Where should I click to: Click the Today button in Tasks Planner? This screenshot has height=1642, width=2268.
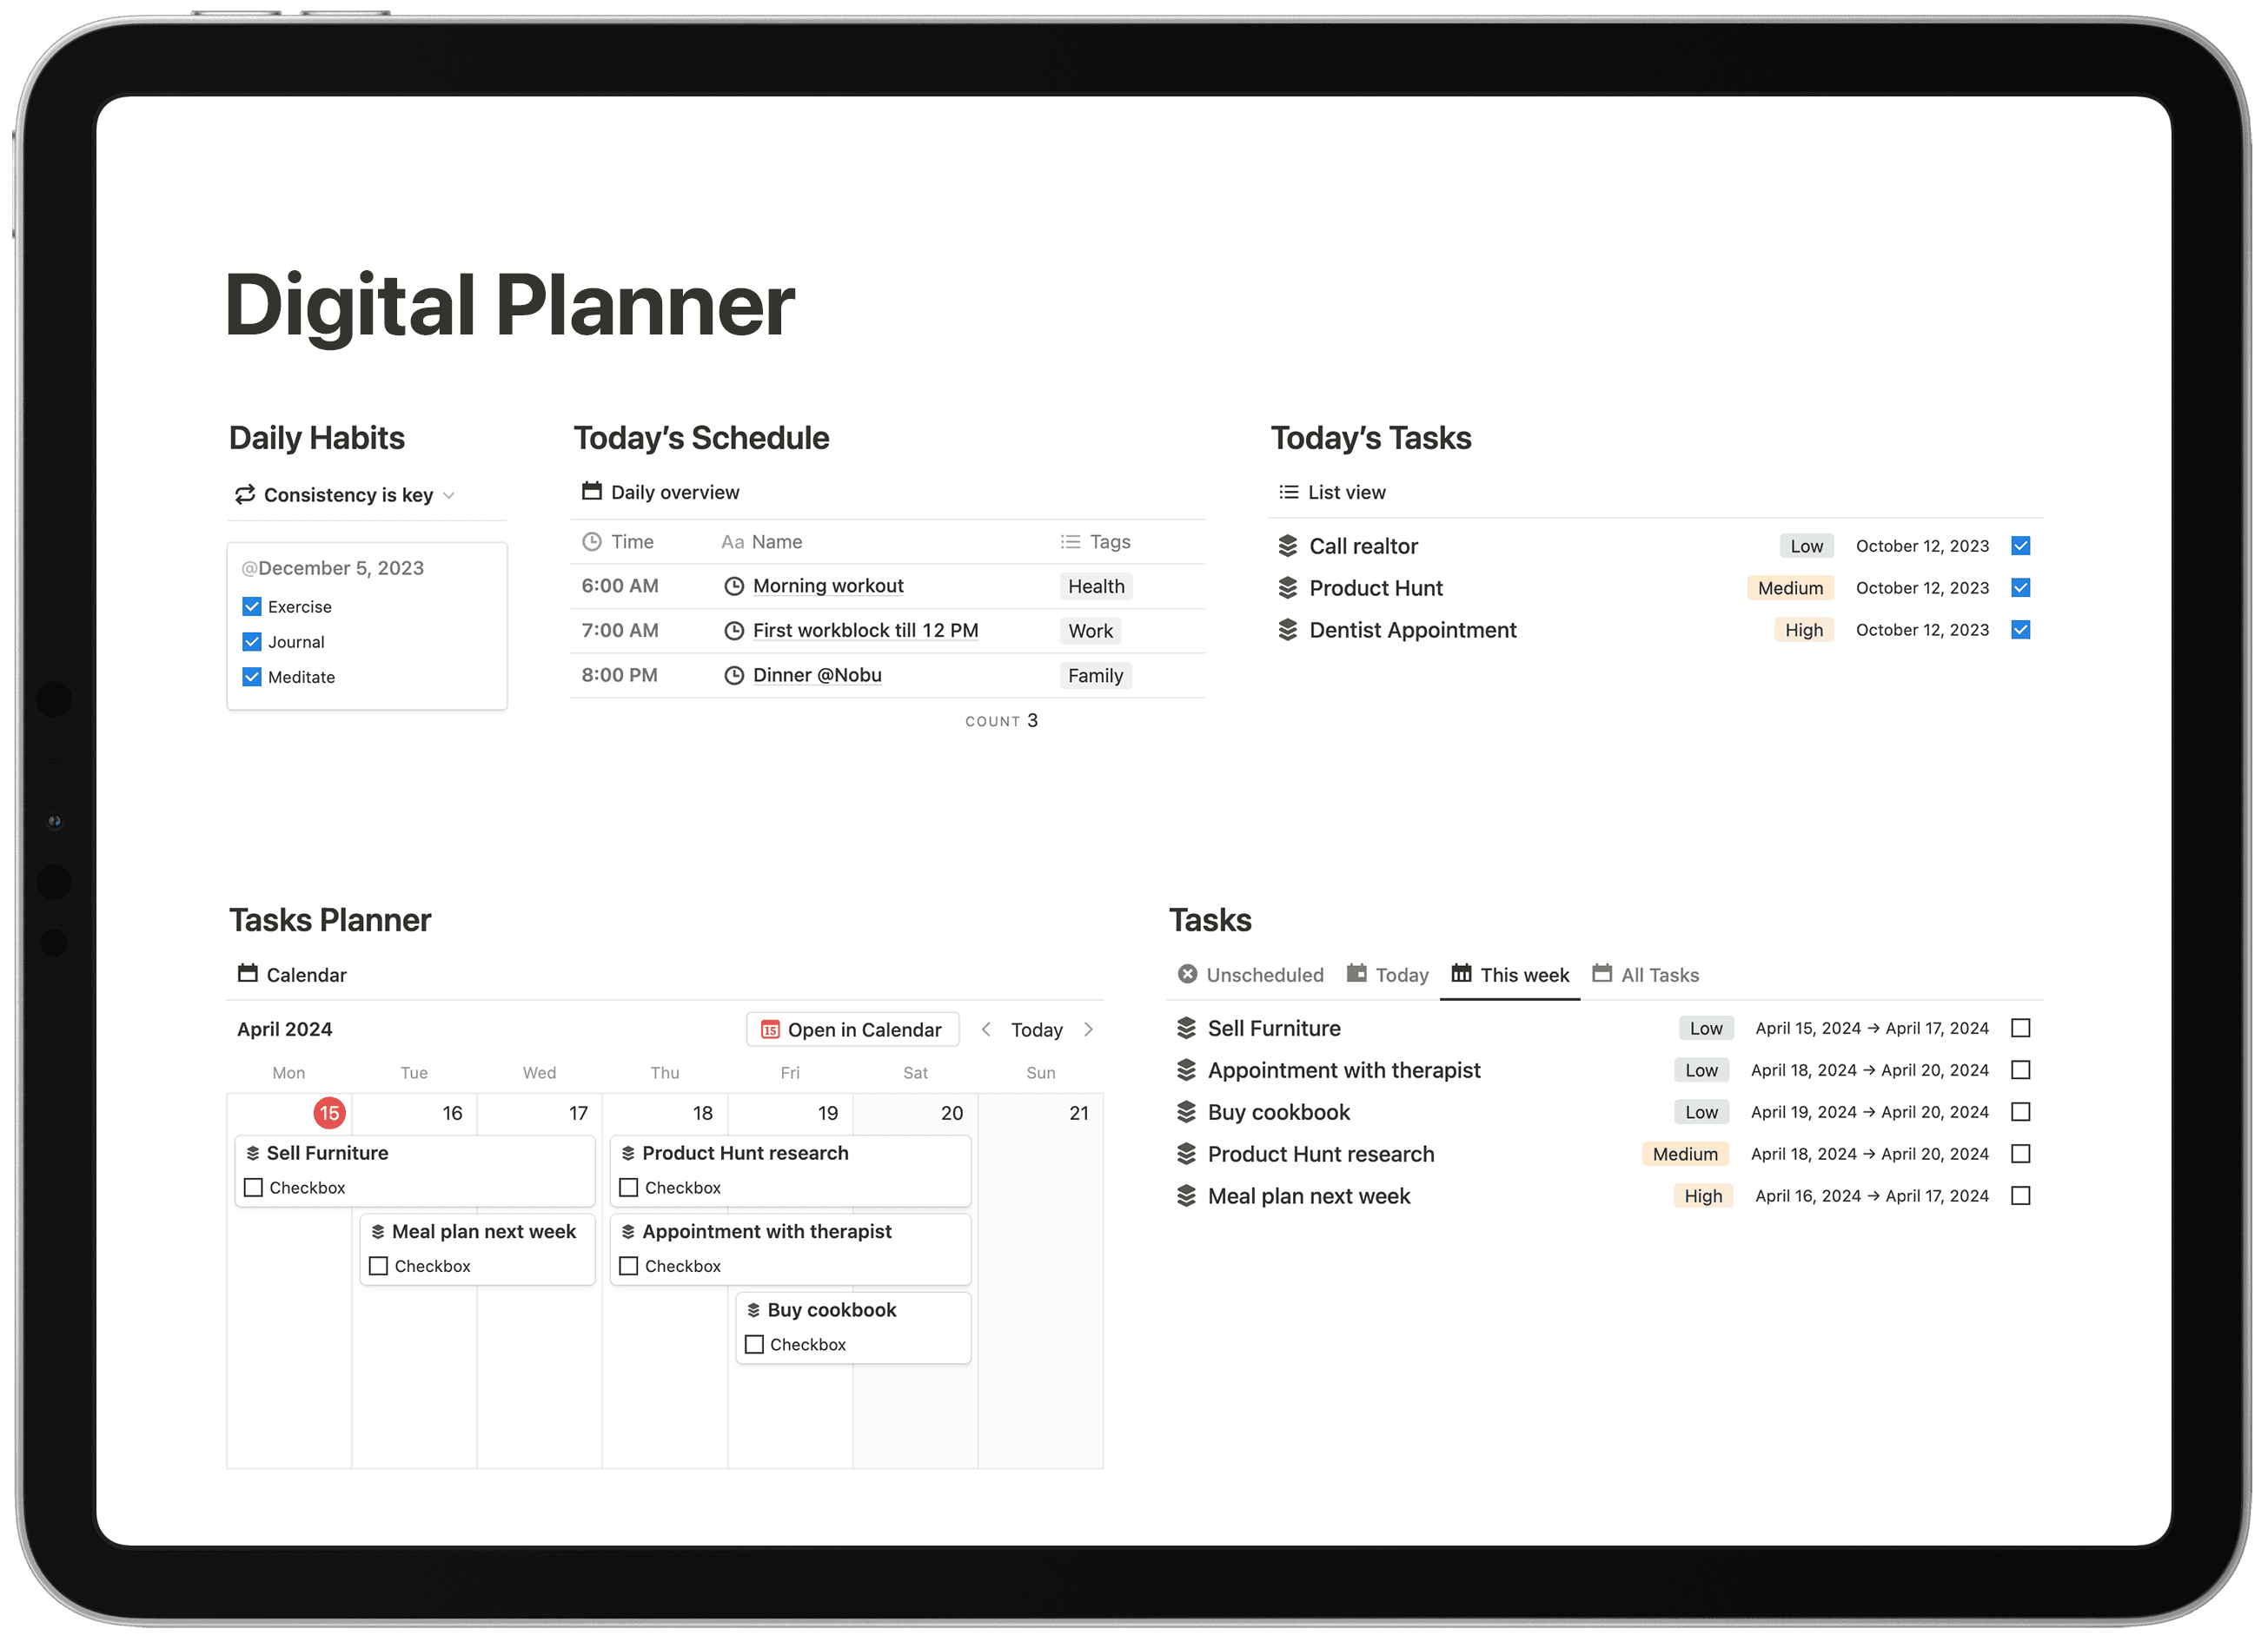click(1036, 1030)
